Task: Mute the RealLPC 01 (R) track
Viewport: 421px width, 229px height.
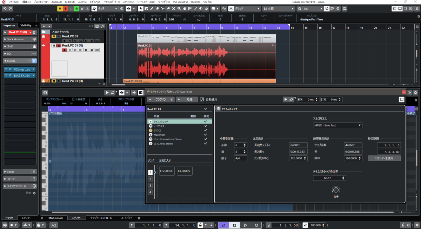Action: coord(54,46)
